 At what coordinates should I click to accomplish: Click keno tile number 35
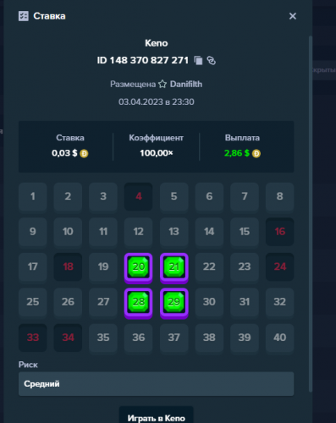pyautogui.click(x=103, y=338)
